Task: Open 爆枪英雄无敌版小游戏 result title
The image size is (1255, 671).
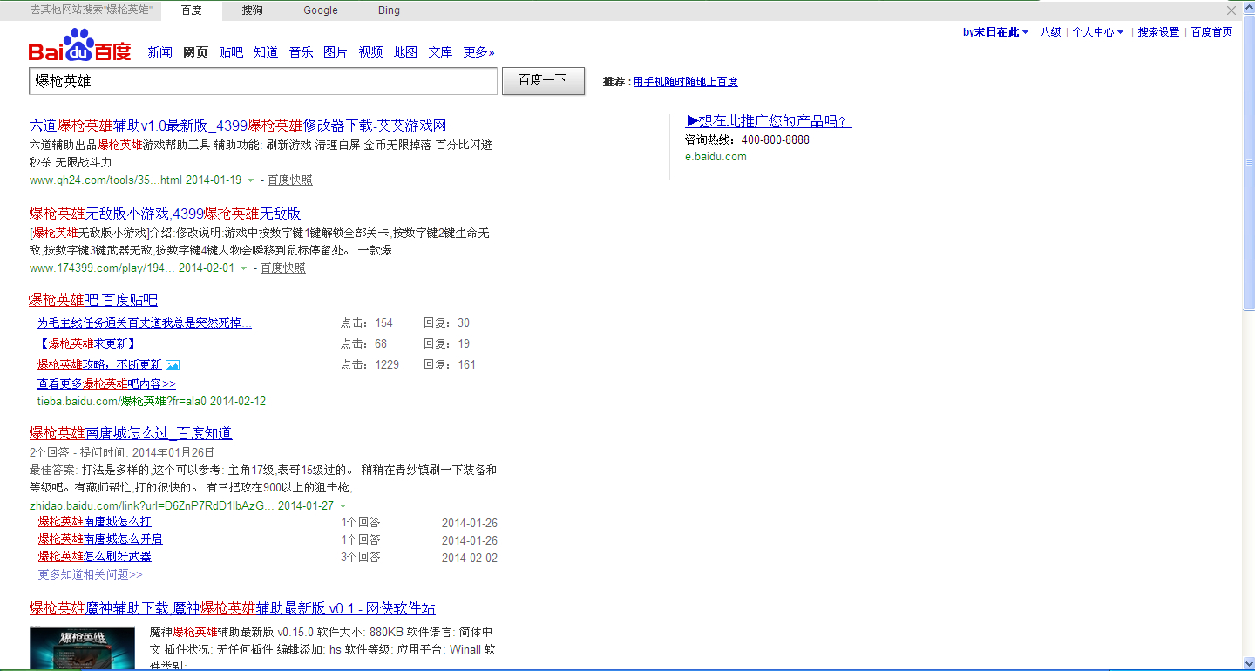Action: tap(165, 213)
